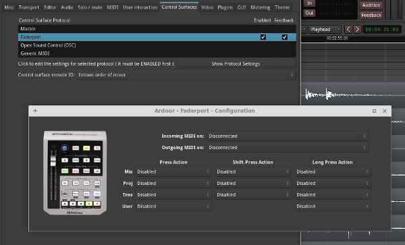
Task: Open the Video tab
Action: (207, 7)
